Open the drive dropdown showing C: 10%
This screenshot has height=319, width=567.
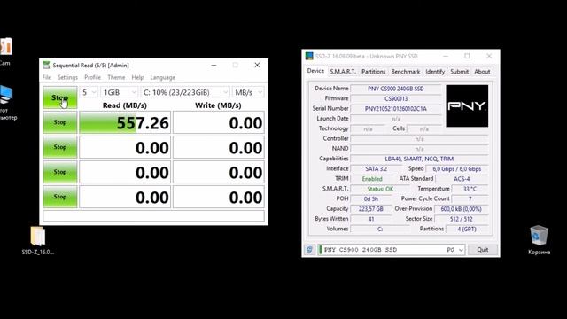pyautogui.click(x=185, y=92)
